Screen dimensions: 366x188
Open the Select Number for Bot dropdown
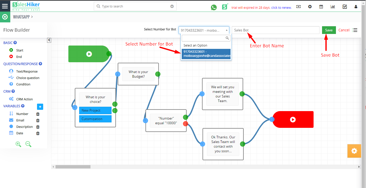tap(204, 30)
